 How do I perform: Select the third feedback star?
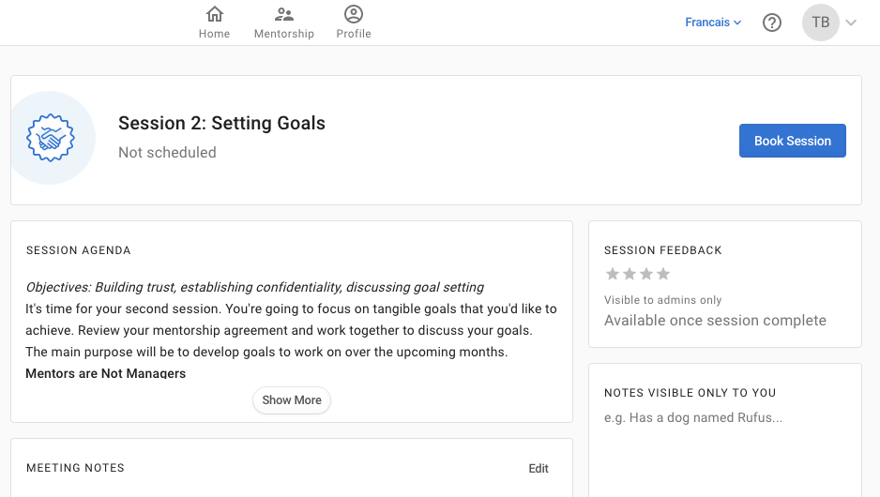(x=646, y=274)
